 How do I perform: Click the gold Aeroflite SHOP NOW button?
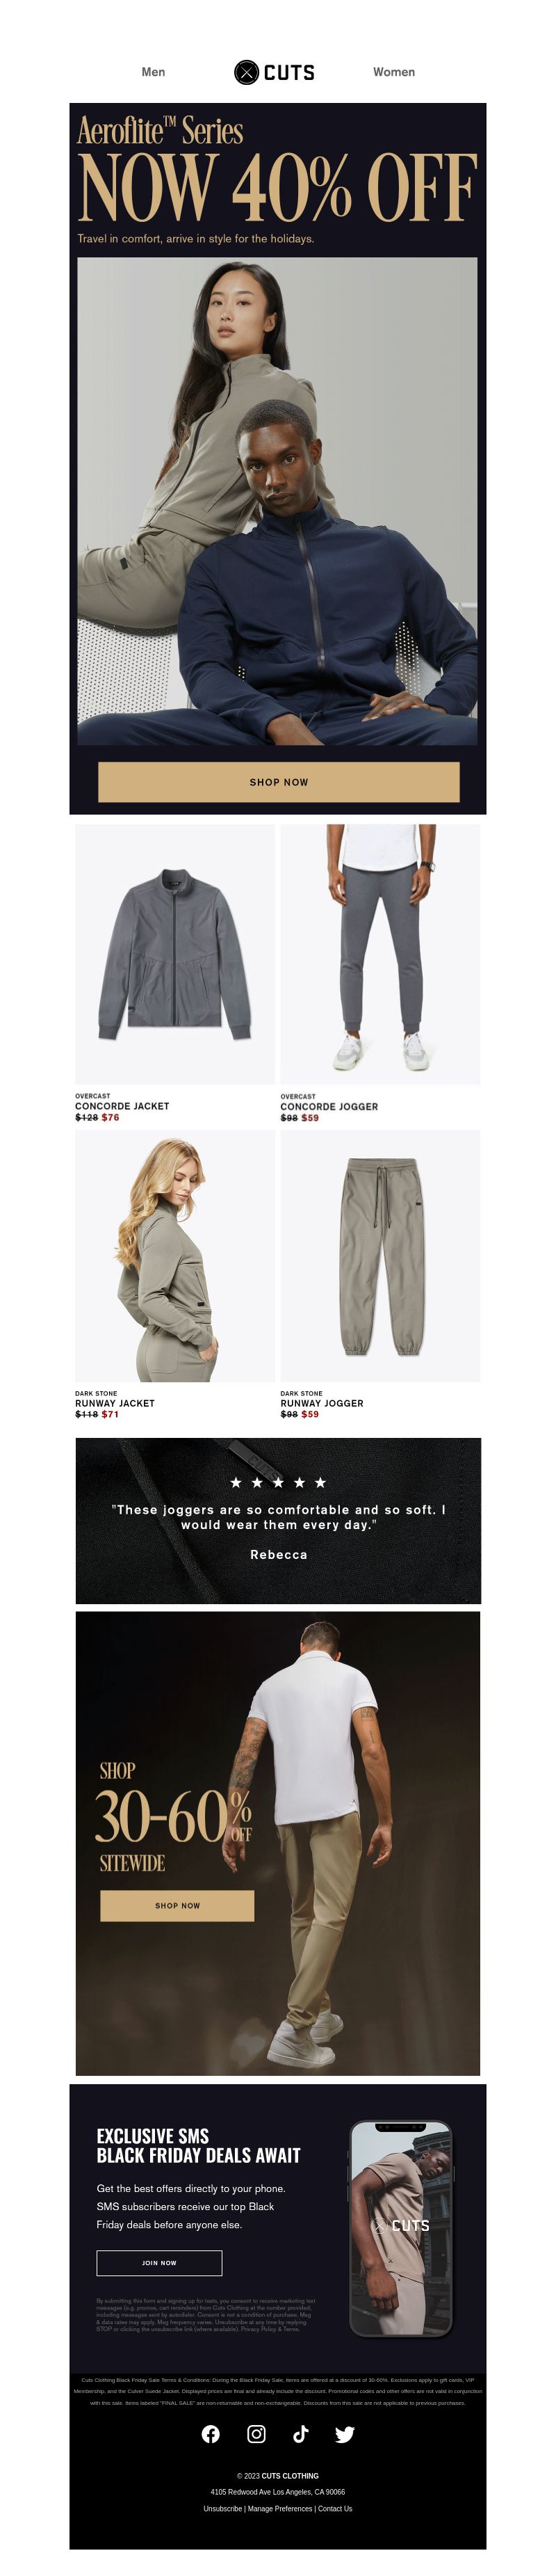(x=279, y=782)
